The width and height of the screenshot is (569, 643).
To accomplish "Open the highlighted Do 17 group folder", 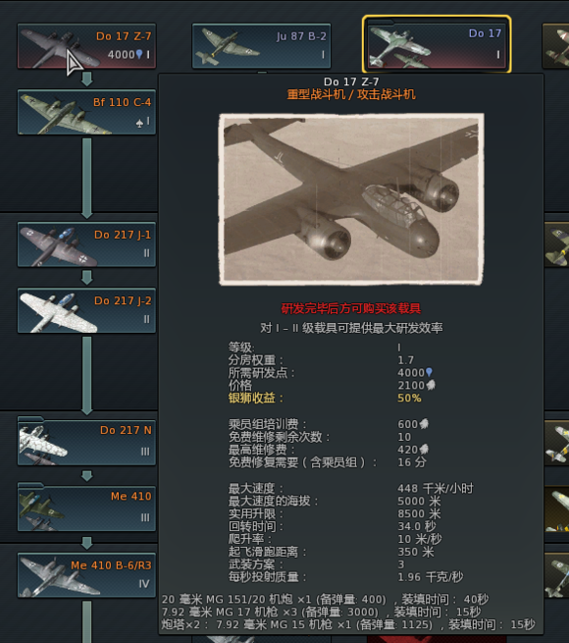I will [x=437, y=44].
